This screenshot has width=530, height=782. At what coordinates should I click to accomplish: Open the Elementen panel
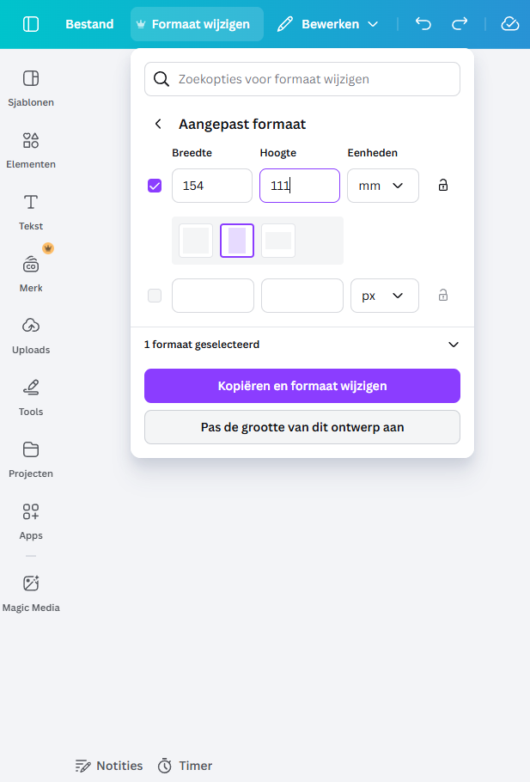(30, 148)
